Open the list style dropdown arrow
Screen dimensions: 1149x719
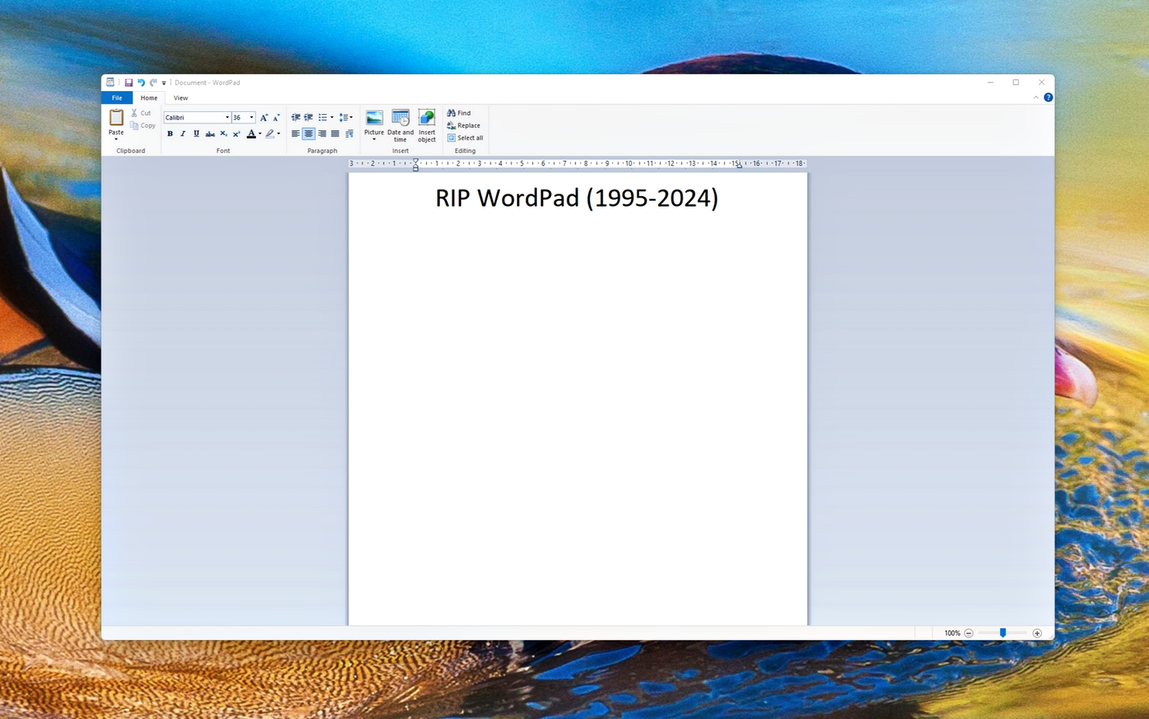(332, 117)
